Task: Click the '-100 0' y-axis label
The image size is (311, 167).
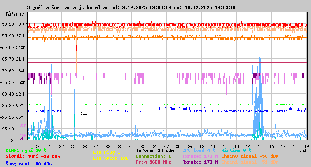Action: (11, 141)
